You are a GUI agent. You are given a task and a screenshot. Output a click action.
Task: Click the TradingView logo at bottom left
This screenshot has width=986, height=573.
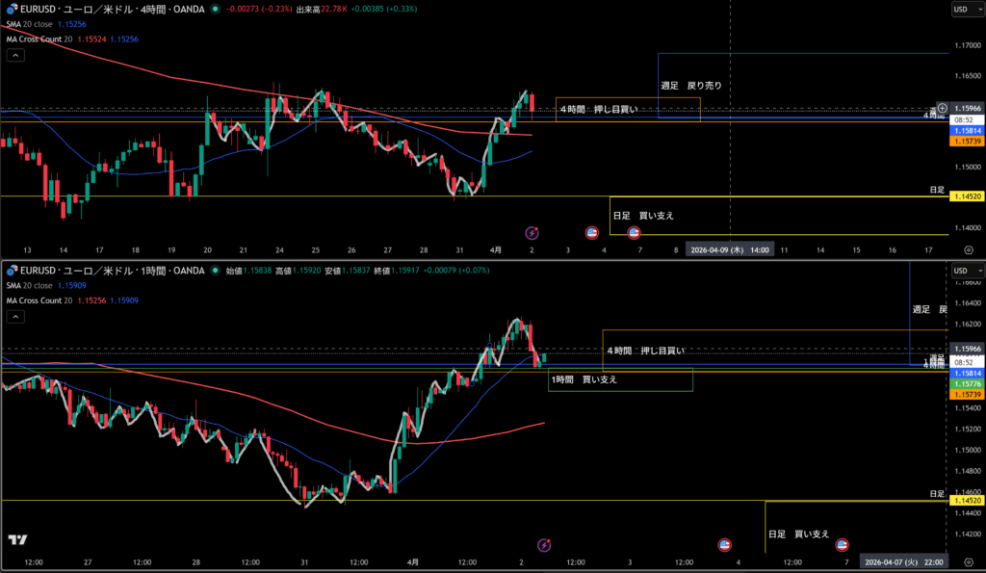(16, 540)
